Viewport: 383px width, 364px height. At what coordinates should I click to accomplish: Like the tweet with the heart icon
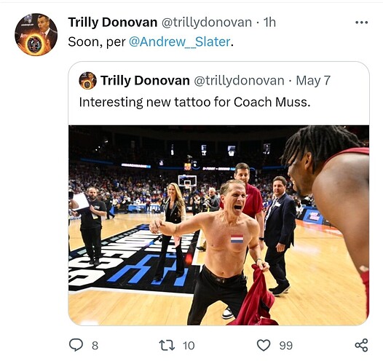264,345
